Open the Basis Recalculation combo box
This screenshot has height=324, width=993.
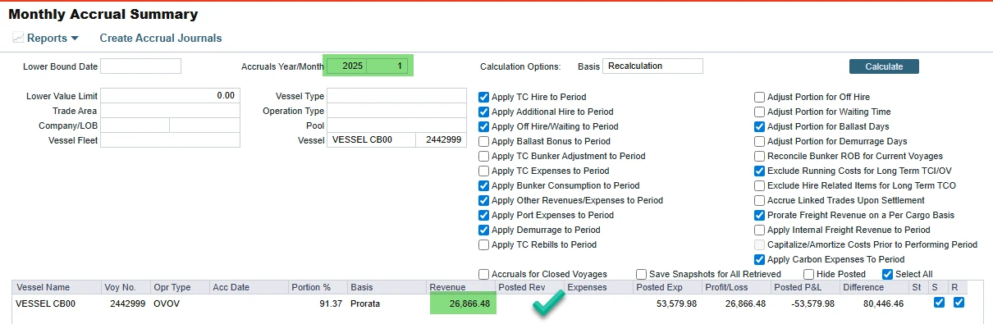click(652, 66)
